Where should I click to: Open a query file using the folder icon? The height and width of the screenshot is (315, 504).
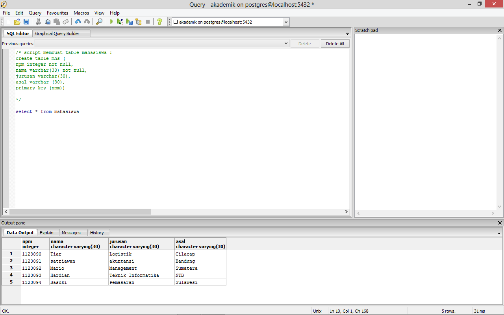click(17, 22)
